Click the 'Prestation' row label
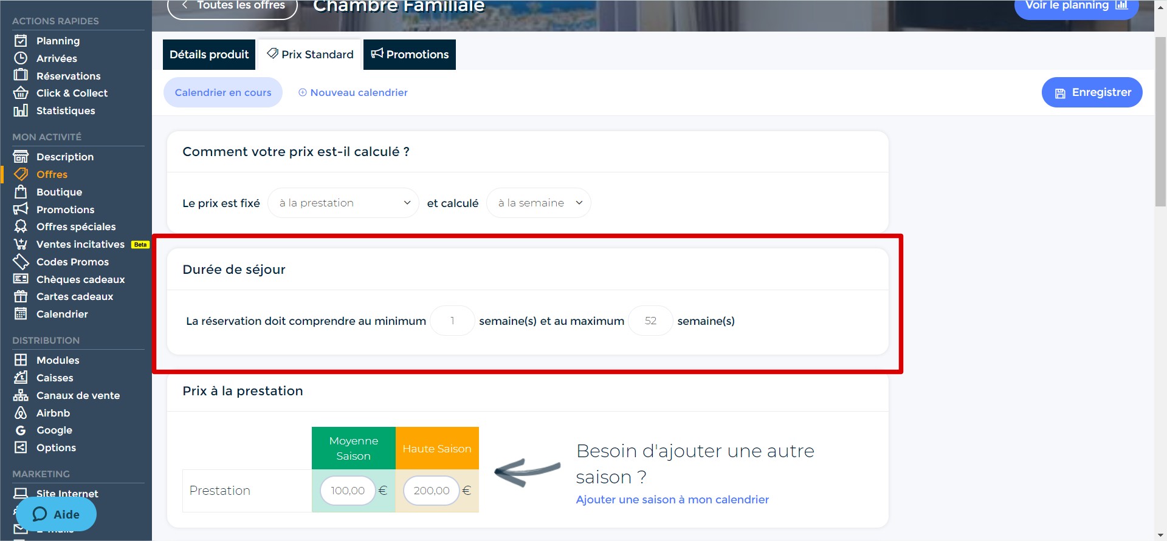The width and height of the screenshot is (1167, 541). [219, 491]
